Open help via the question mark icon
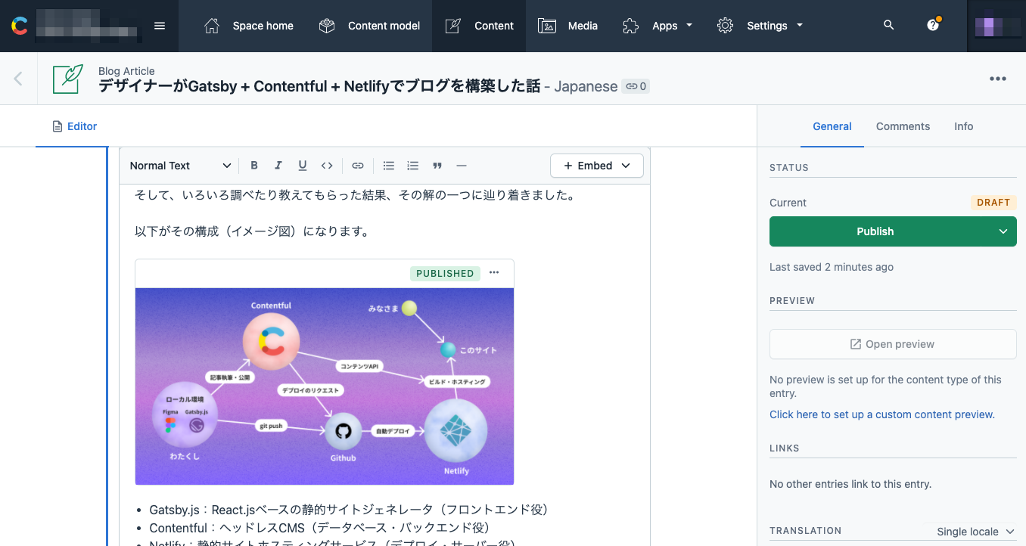 [932, 24]
